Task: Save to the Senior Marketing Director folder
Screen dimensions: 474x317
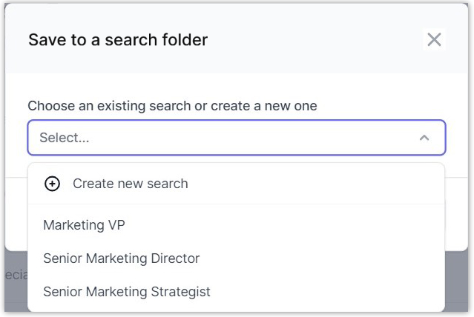Action: click(x=121, y=258)
